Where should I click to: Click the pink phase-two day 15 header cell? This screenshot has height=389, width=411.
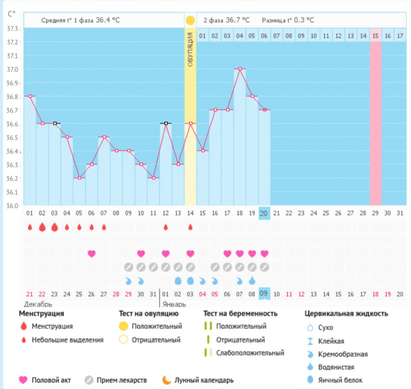point(375,36)
